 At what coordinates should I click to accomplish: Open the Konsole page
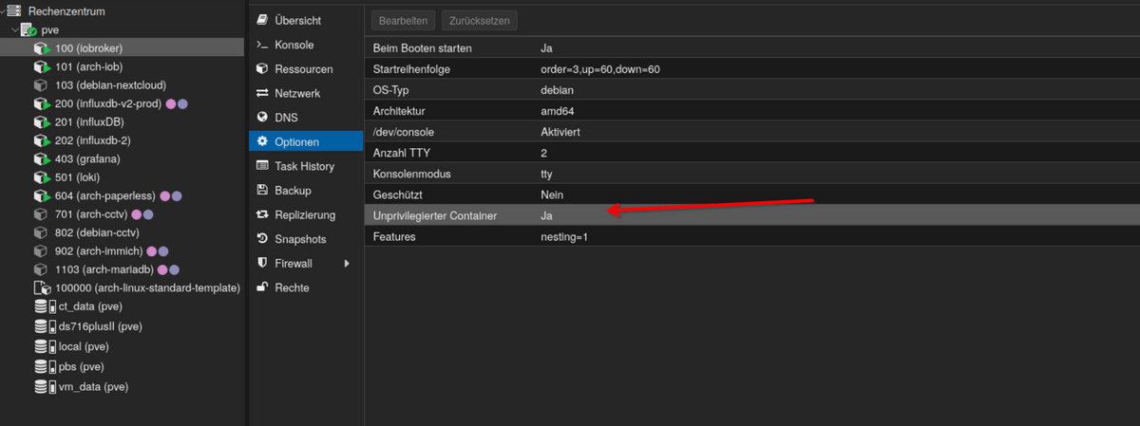tap(305, 45)
